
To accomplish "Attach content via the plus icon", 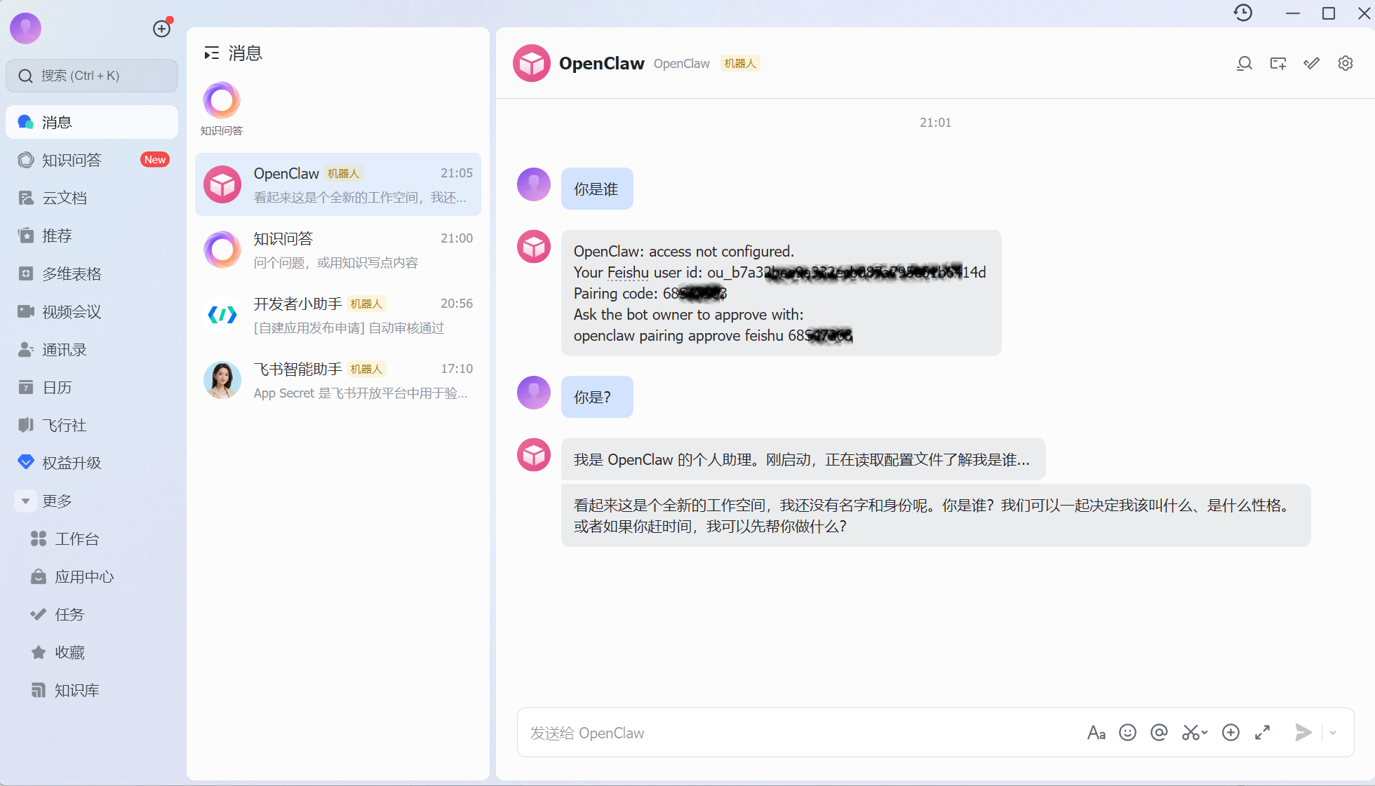I will 1230,732.
